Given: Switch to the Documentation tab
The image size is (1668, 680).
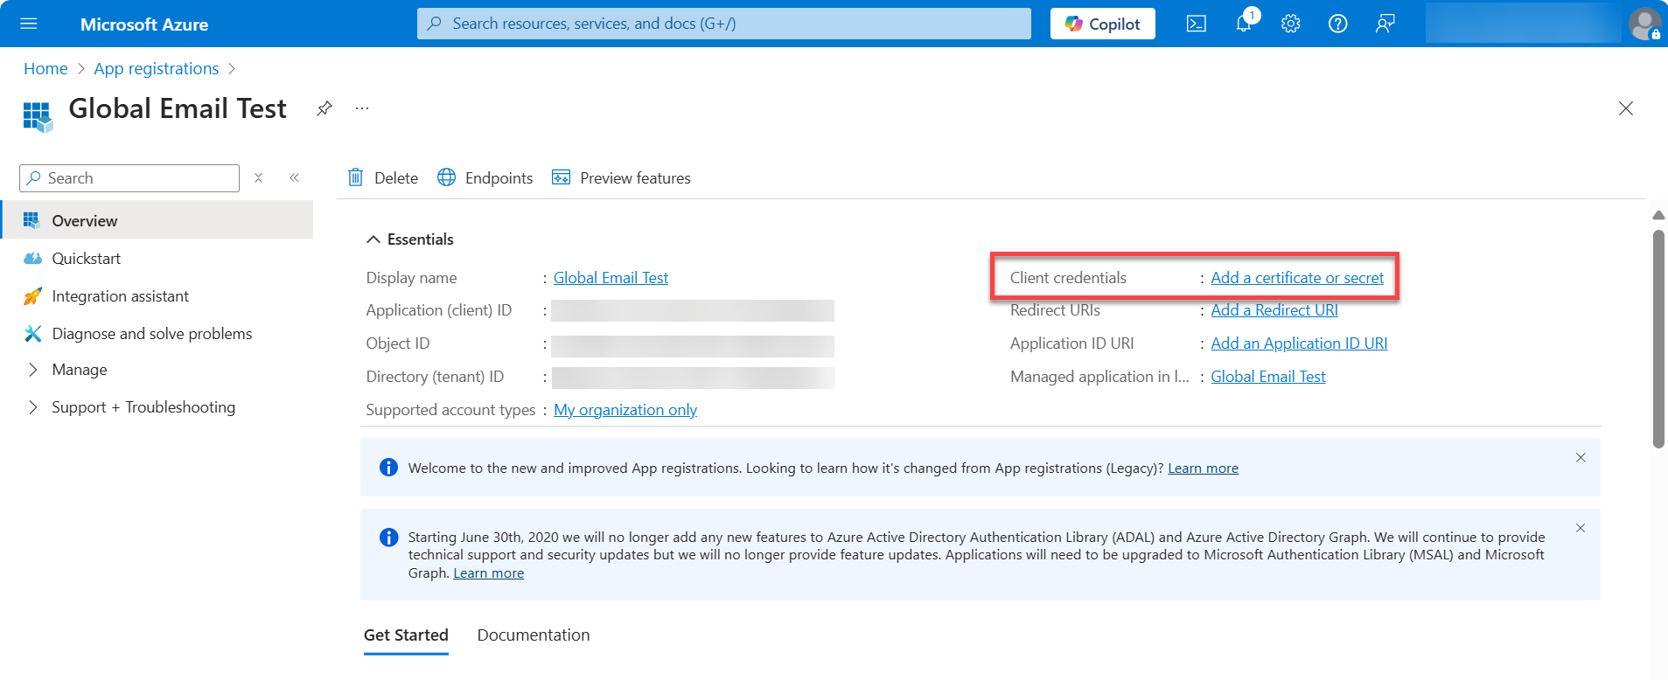Looking at the screenshot, I should (x=533, y=635).
